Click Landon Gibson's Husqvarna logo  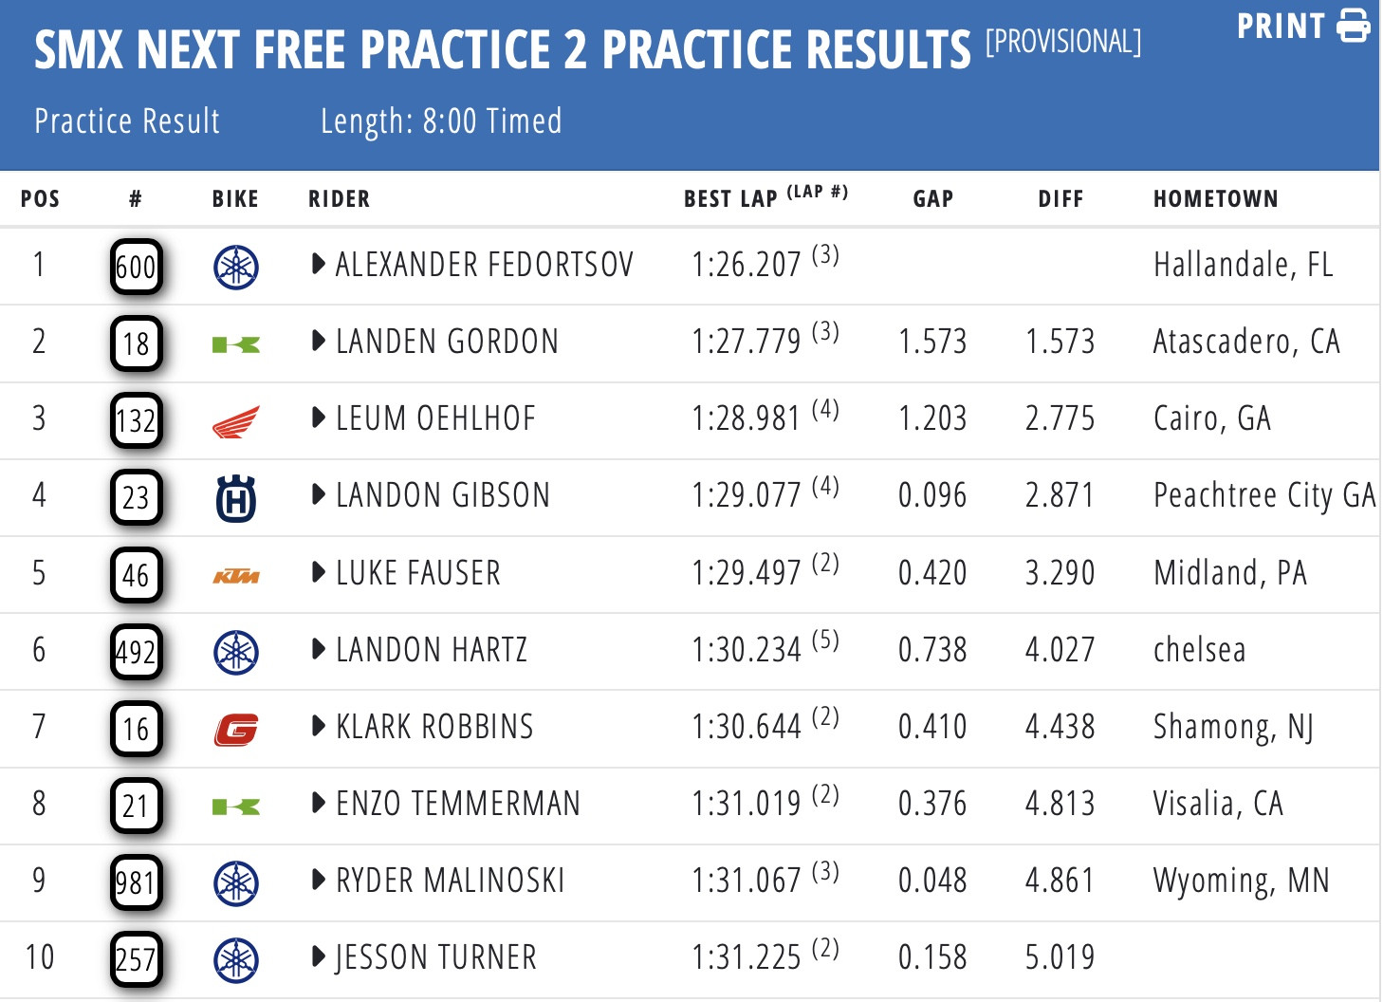click(236, 498)
